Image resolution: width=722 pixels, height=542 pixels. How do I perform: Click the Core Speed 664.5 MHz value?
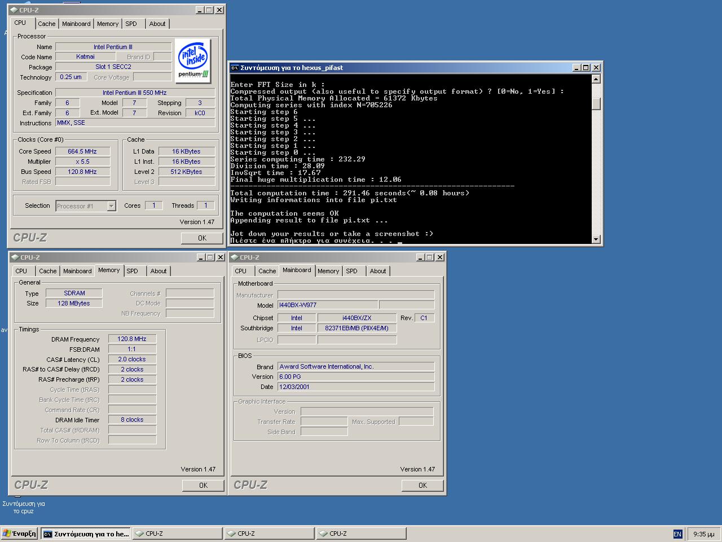(x=82, y=151)
